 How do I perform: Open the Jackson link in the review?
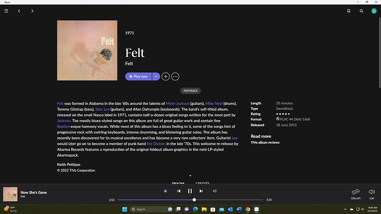pyautogui.click(x=64, y=121)
